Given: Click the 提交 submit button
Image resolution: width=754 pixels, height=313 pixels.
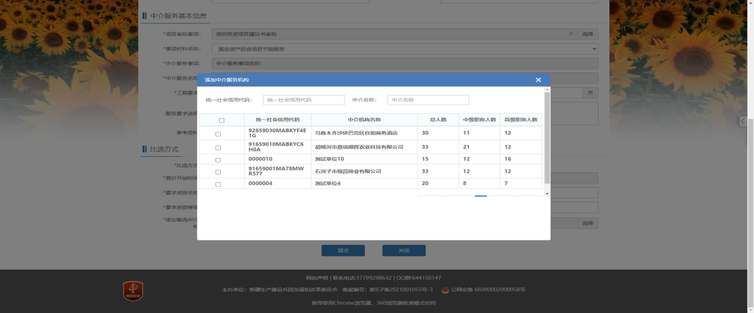Looking at the screenshot, I should [x=343, y=251].
